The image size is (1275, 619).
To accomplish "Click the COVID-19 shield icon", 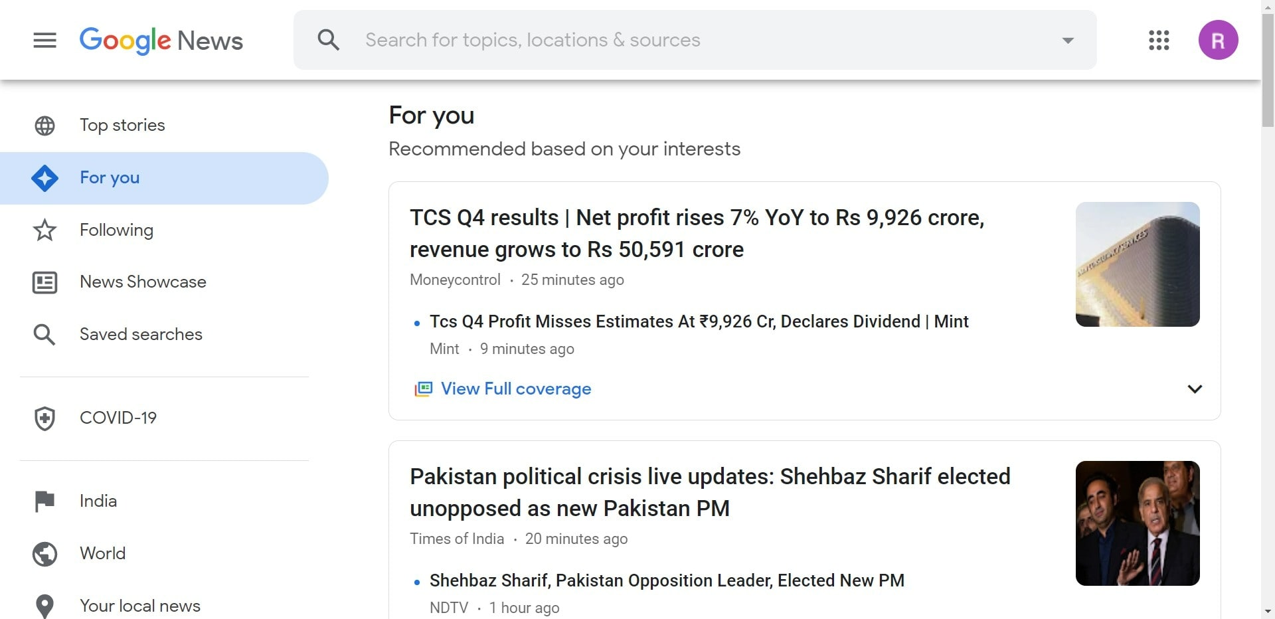I will coord(44,418).
